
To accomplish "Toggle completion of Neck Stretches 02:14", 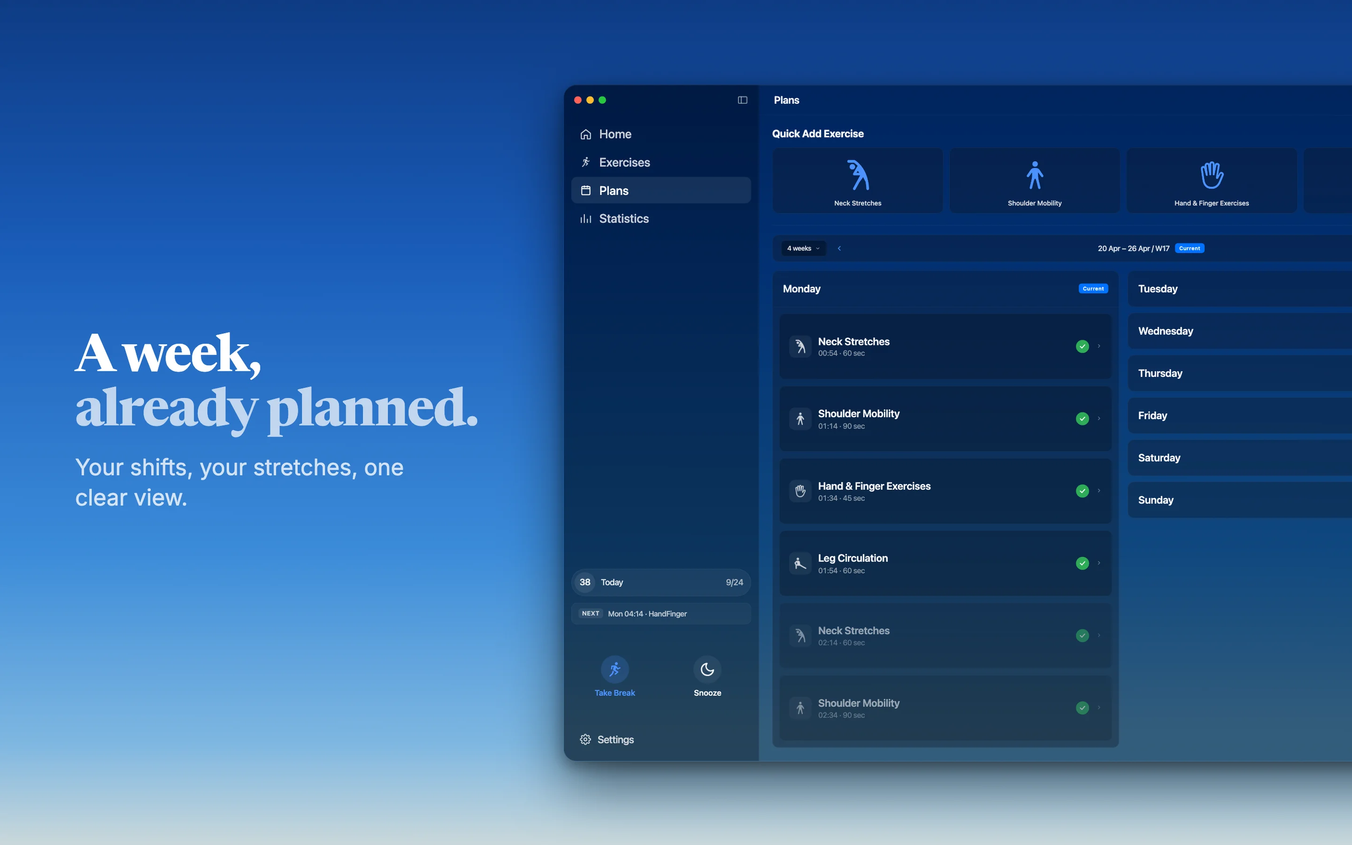I will click(x=1082, y=636).
